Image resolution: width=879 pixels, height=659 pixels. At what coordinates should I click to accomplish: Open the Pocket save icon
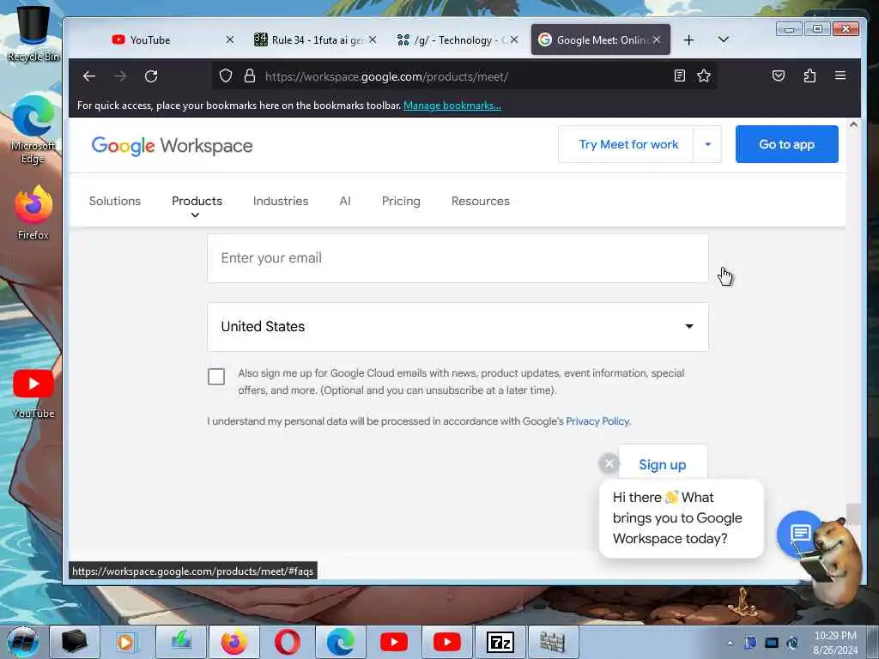[778, 76]
